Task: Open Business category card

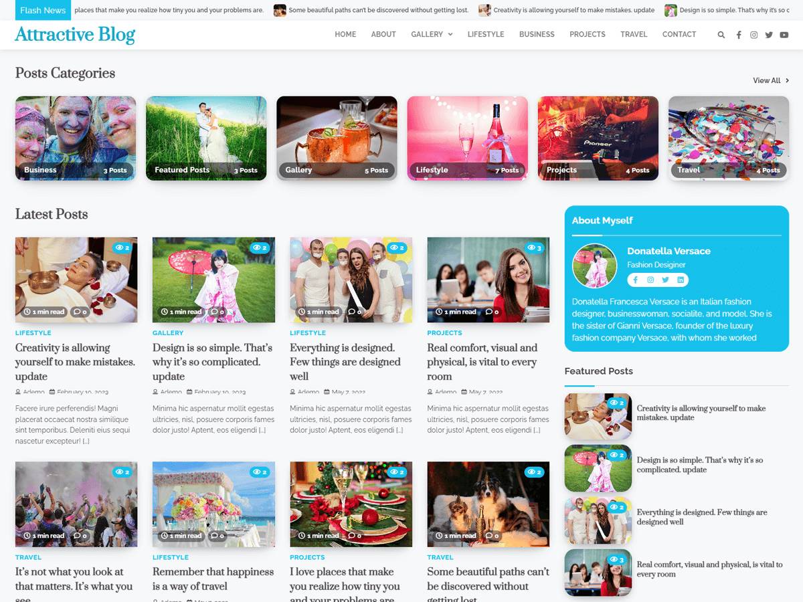Action: [x=76, y=138]
